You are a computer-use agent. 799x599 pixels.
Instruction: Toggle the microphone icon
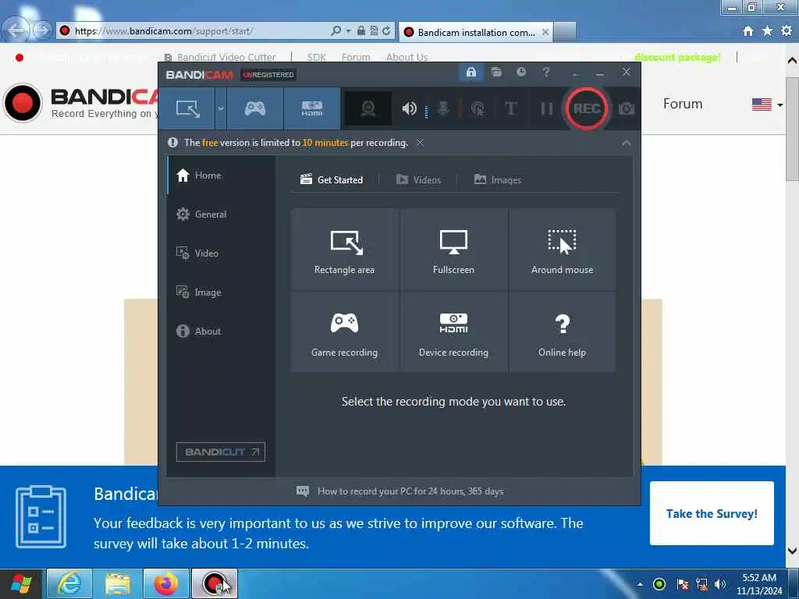pyautogui.click(x=443, y=108)
